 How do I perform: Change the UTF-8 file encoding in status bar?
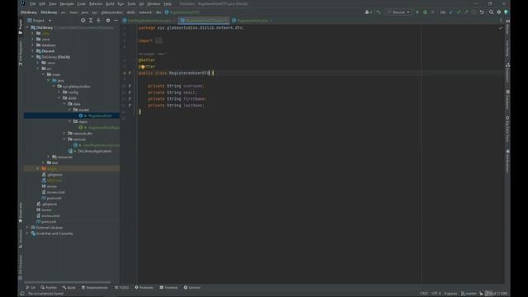[x=436, y=294]
